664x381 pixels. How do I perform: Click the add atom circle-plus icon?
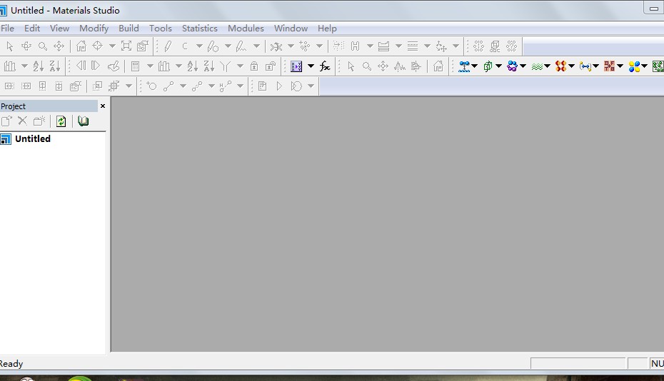tap(151, 86)
